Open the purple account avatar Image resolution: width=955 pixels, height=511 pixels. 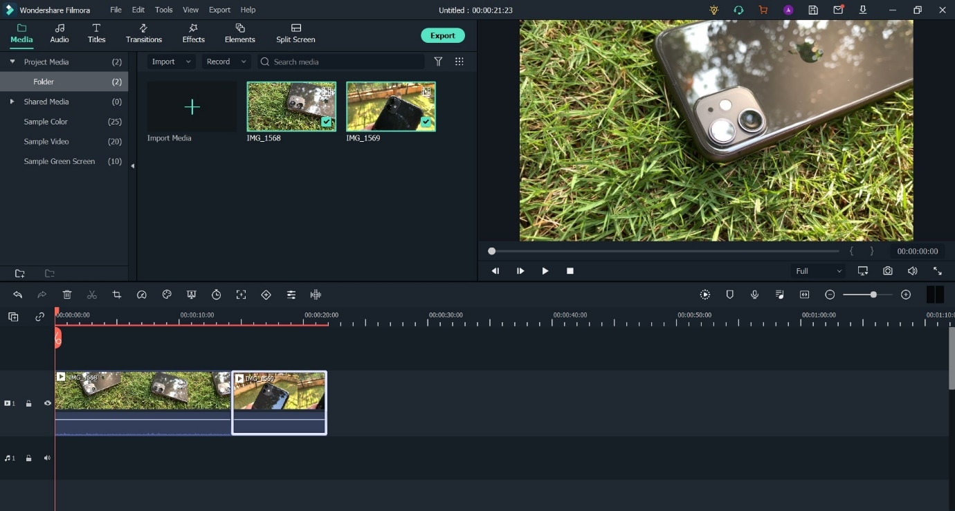pos(788,10)
